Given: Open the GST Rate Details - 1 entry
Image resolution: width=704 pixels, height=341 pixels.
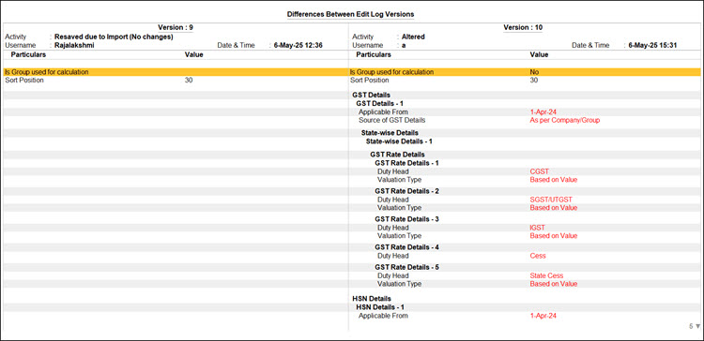Looking at the screenshot, I should point(406,163).
